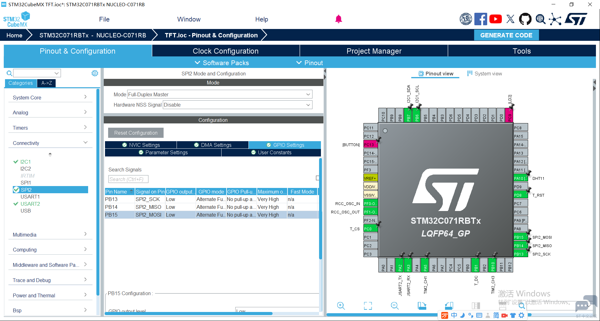Open the YouTube icon link
Screen dimensions: 600x321
click(496, 19)
